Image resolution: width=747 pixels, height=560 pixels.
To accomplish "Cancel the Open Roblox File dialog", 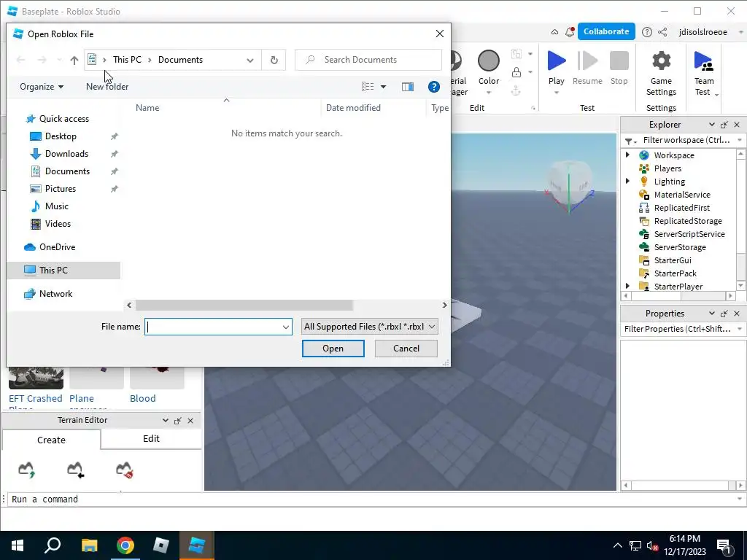I will tap(406, 348).
